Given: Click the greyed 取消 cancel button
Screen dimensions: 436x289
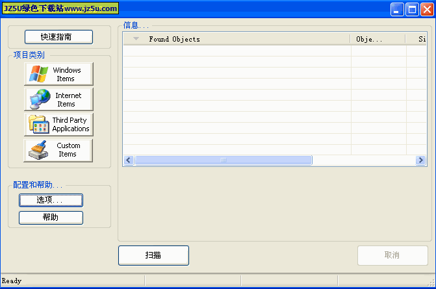Looking at the screenshot, I should 392,255.
